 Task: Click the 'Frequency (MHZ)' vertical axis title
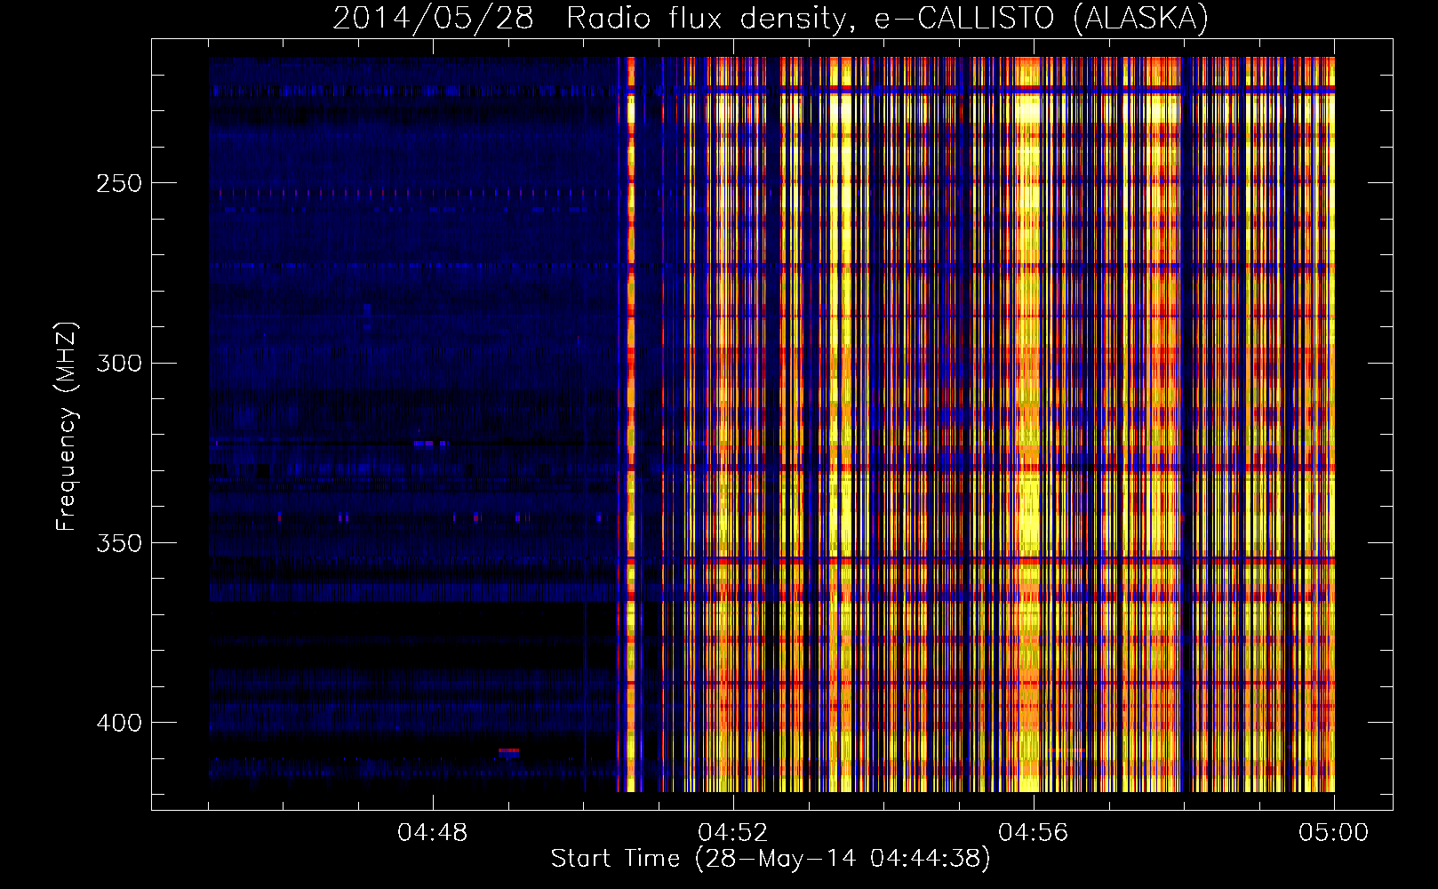coord(68,426)
